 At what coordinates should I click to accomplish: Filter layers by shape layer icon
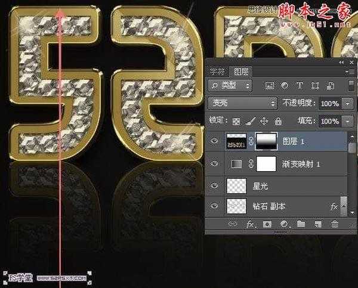point(315,86)
